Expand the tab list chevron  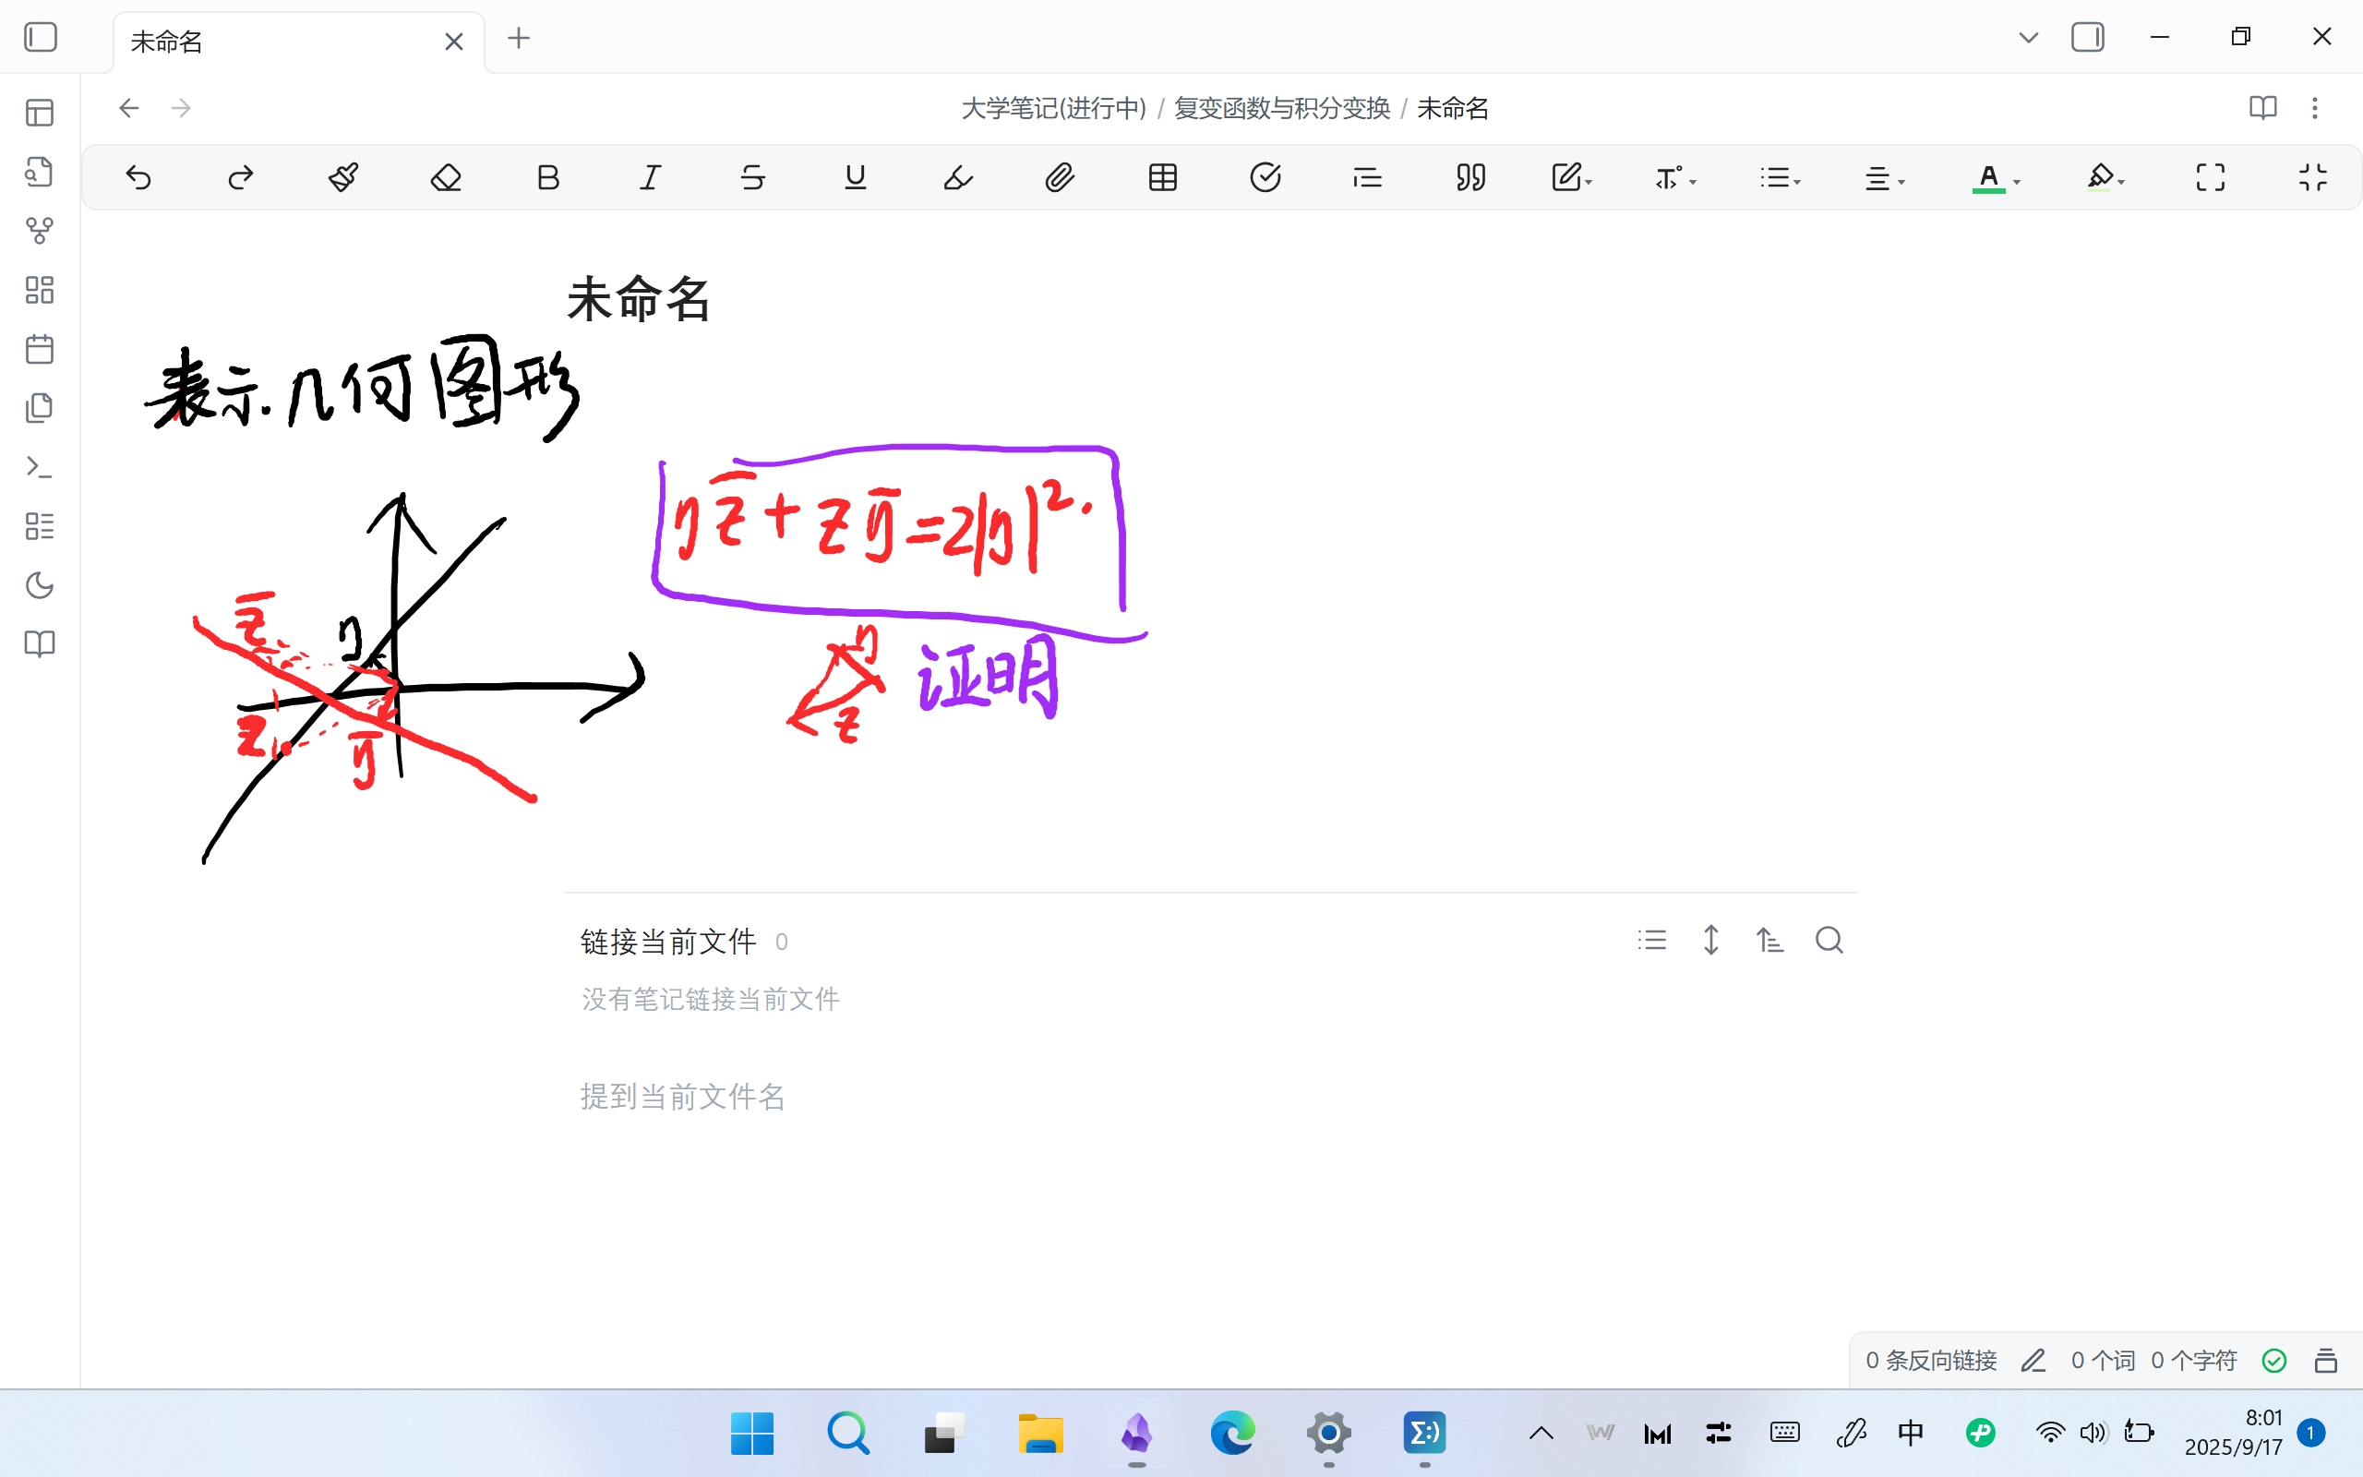[x=2028, y=38]
